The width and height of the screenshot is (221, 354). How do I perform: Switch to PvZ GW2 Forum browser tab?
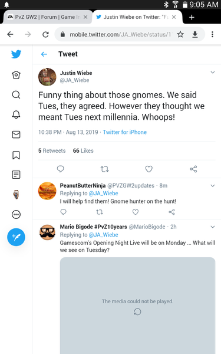point(48,17)
